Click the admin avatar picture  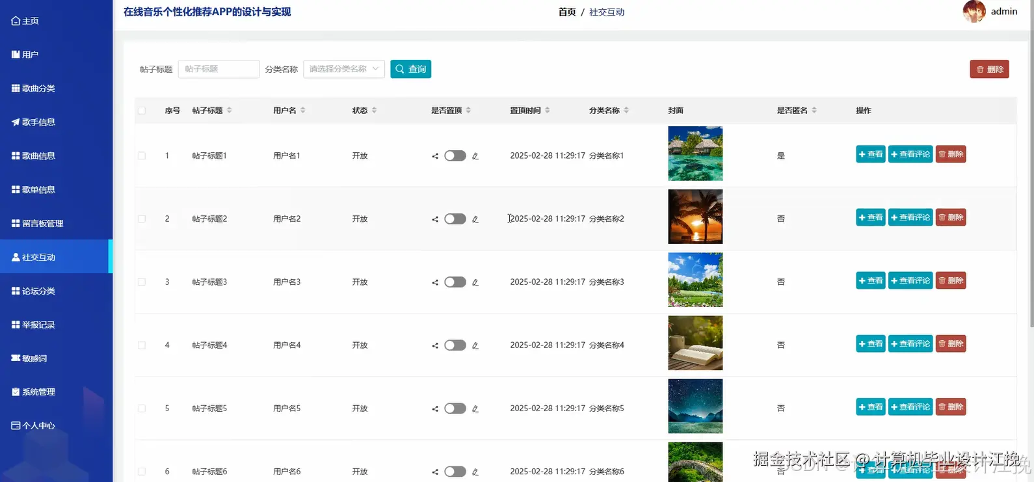pyautogui.click(x=974, y=11)
